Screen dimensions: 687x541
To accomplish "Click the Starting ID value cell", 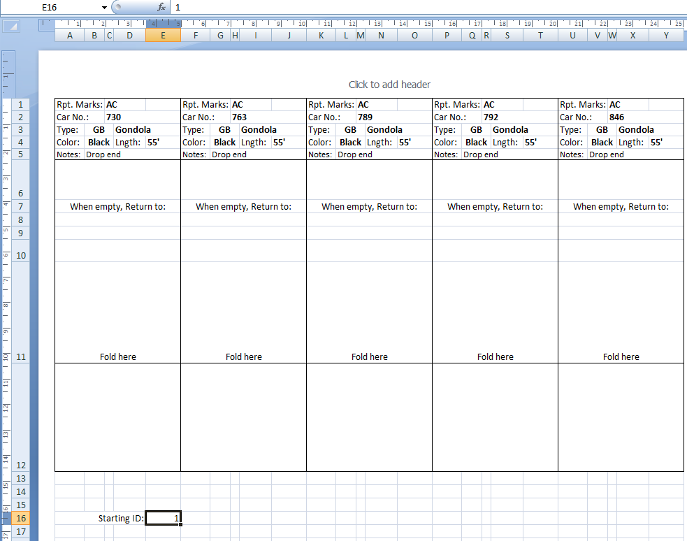I will pyautogui.click(x=163, y=519).
